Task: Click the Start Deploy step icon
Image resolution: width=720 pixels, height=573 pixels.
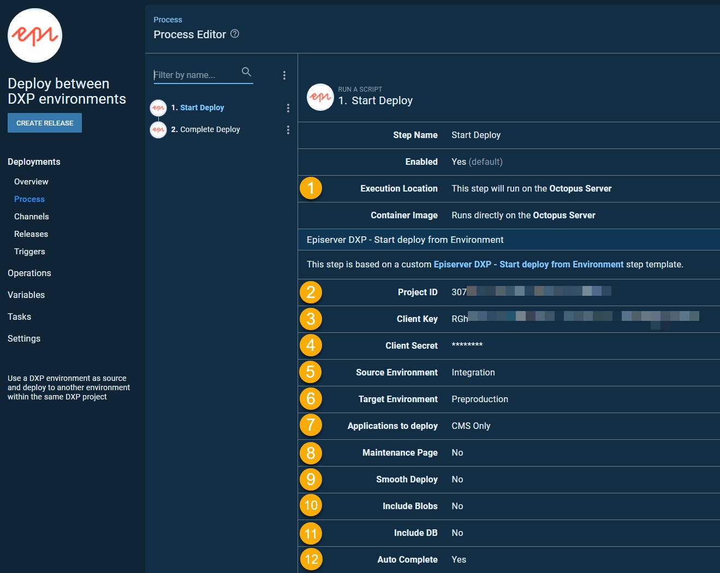Action: point(158,108)
